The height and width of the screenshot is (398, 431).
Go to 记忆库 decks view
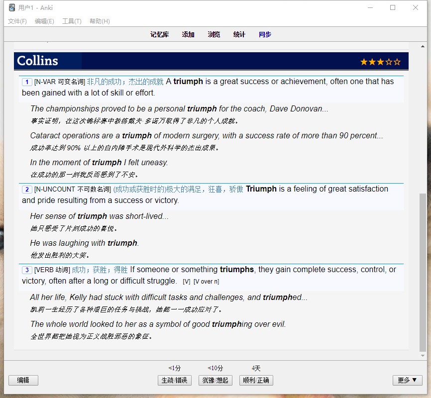159,34
